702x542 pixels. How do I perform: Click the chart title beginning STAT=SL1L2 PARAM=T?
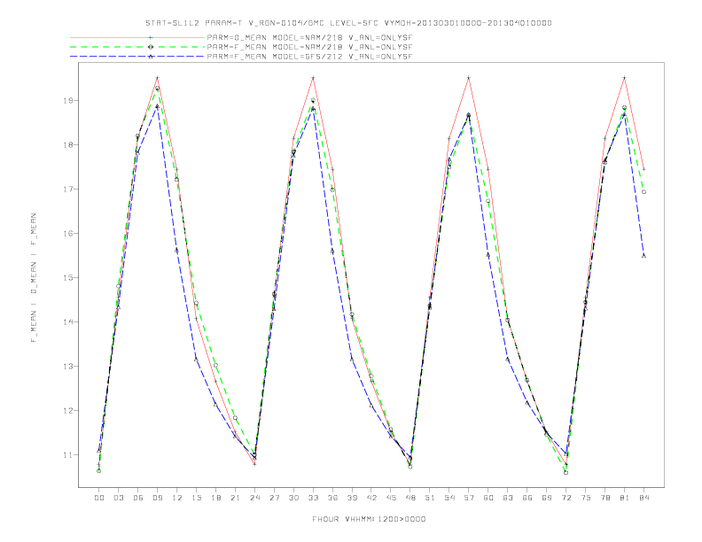point(348,23)
